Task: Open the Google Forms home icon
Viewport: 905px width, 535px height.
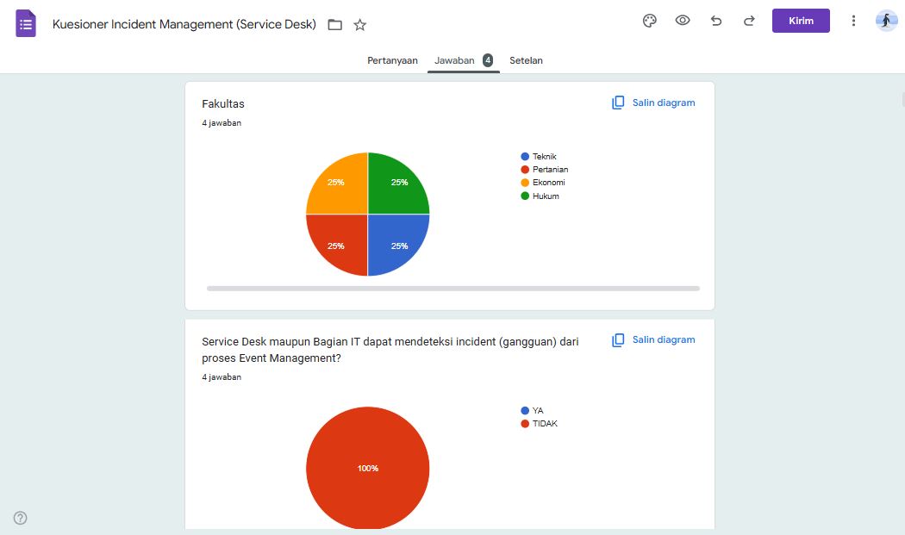Action: [26, 23]
